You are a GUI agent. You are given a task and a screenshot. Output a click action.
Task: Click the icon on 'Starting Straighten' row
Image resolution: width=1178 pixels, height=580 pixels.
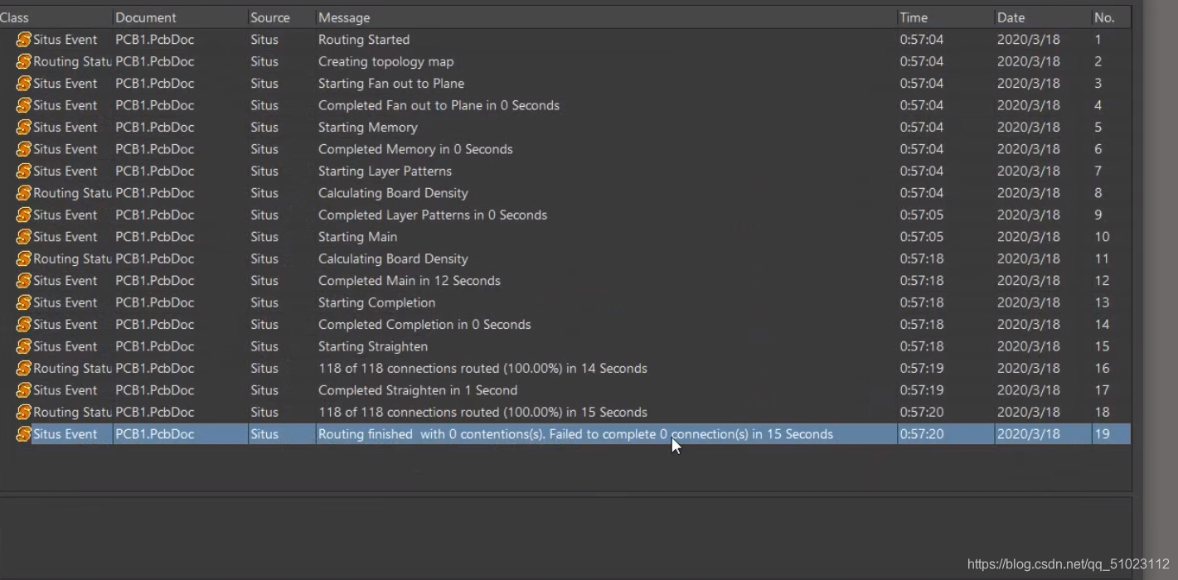(24, 347)
